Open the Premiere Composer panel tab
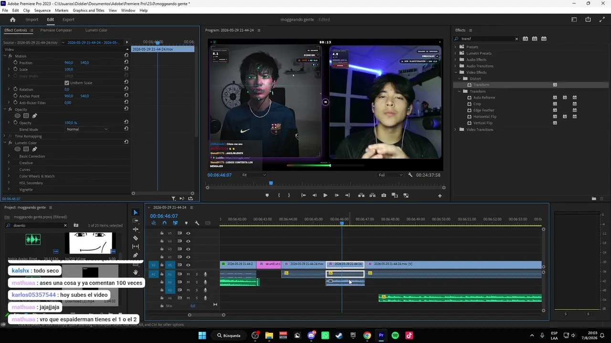 tap(56, 30)
